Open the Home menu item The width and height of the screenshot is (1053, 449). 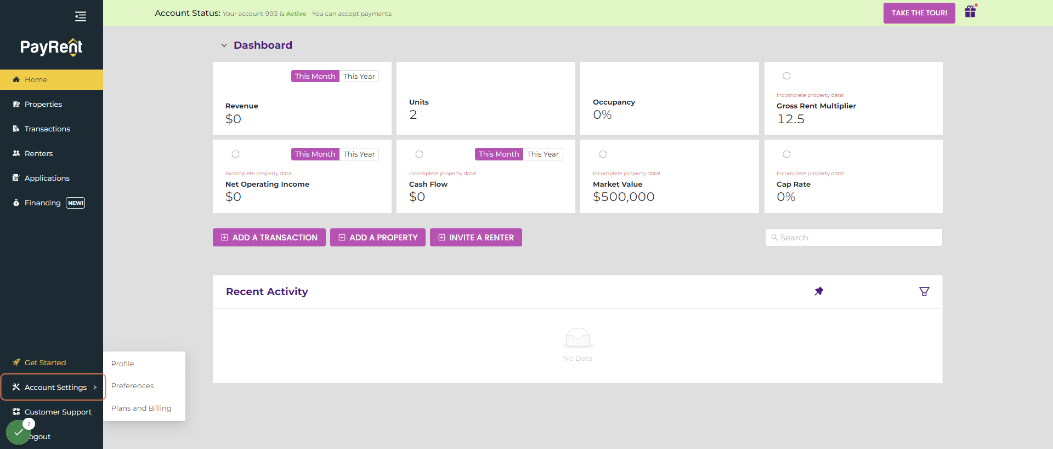(x=52, y=79)
